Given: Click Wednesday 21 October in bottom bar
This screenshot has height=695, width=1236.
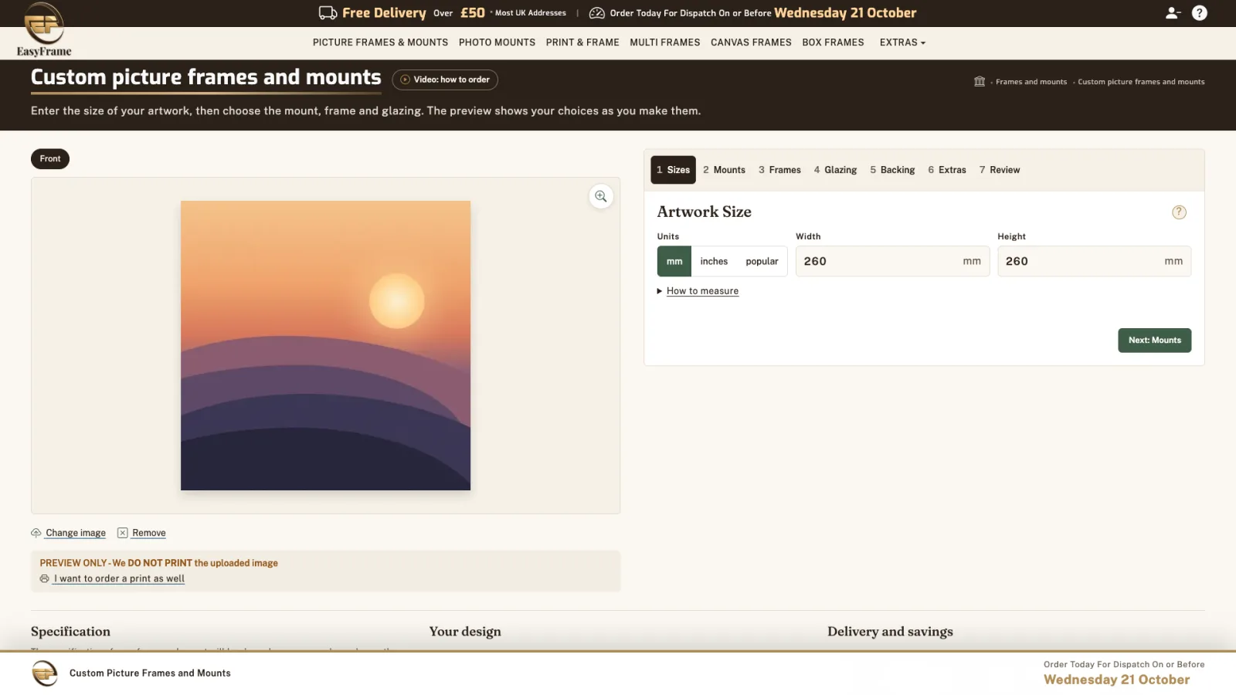Looking at the screenshot, I should [1116, 680].
